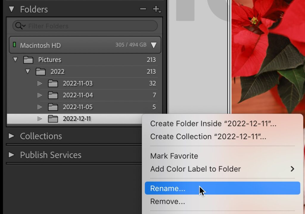
Task: Click the Pictures folder icon
Action: tap(28, 60)
